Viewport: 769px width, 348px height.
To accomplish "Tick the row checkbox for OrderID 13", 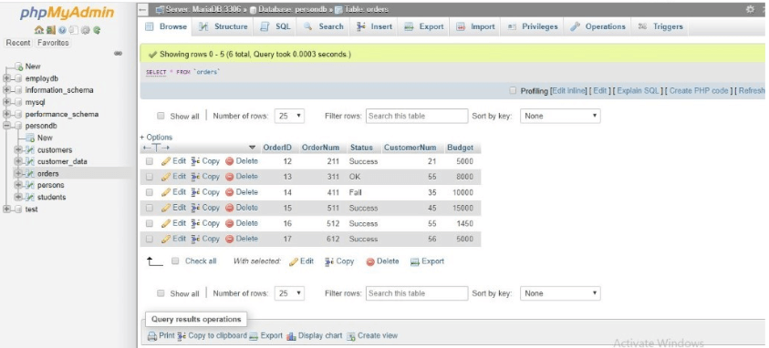I will pyautogui.click(x=150, y=177).
